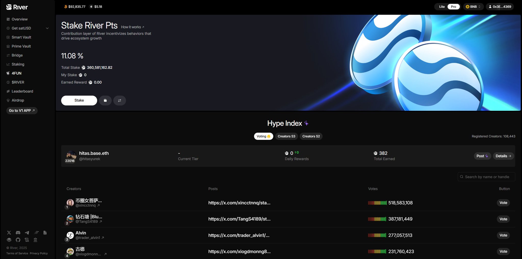Click the Registered Creators: 108,443 text

(493, 136)
